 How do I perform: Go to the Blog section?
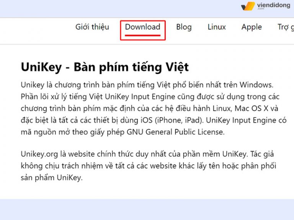(x=184, y=27)
